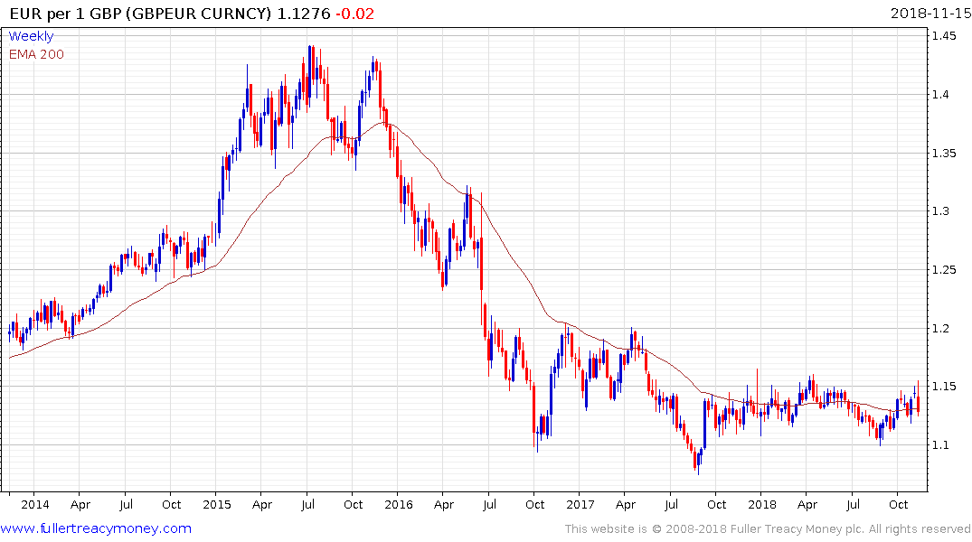Select the 2018 x-axis label
The height and width of the screenshot is (542, 972).
click(x=762, y=504)
